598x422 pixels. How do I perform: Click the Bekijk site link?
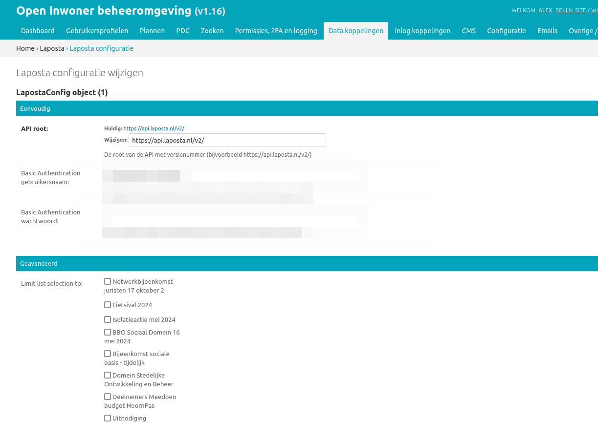click(570, 10)
